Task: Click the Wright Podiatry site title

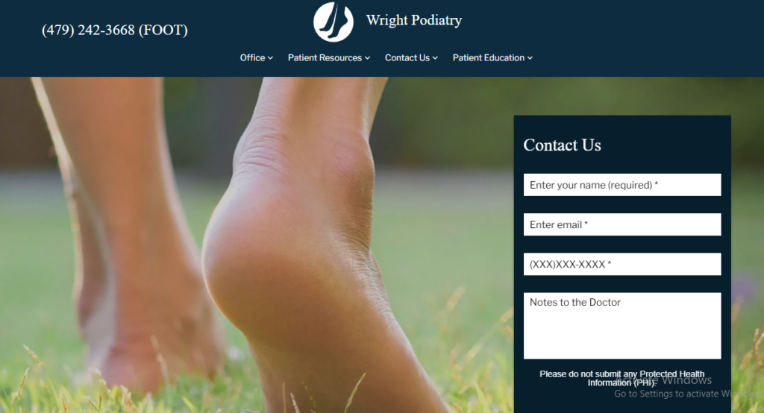Action: pos(413,20)
